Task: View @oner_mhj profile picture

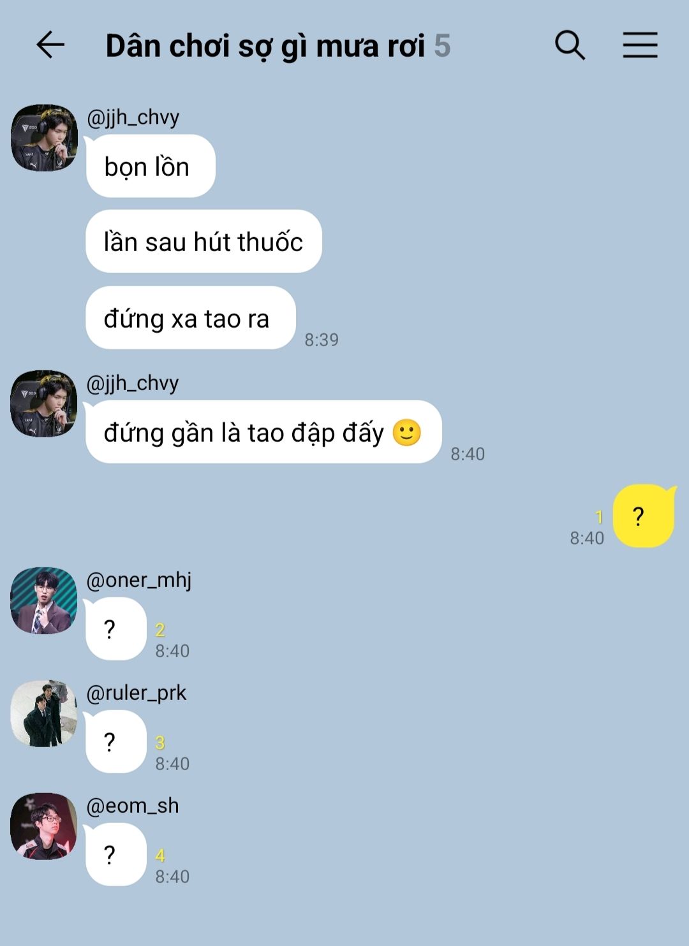Action: [x=44, y=600]
